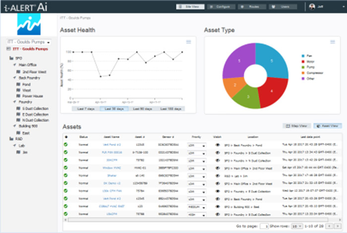Screen dimensions: 347x233
Task: Go to previous page of assets arrow
Action: pos(329,226)
